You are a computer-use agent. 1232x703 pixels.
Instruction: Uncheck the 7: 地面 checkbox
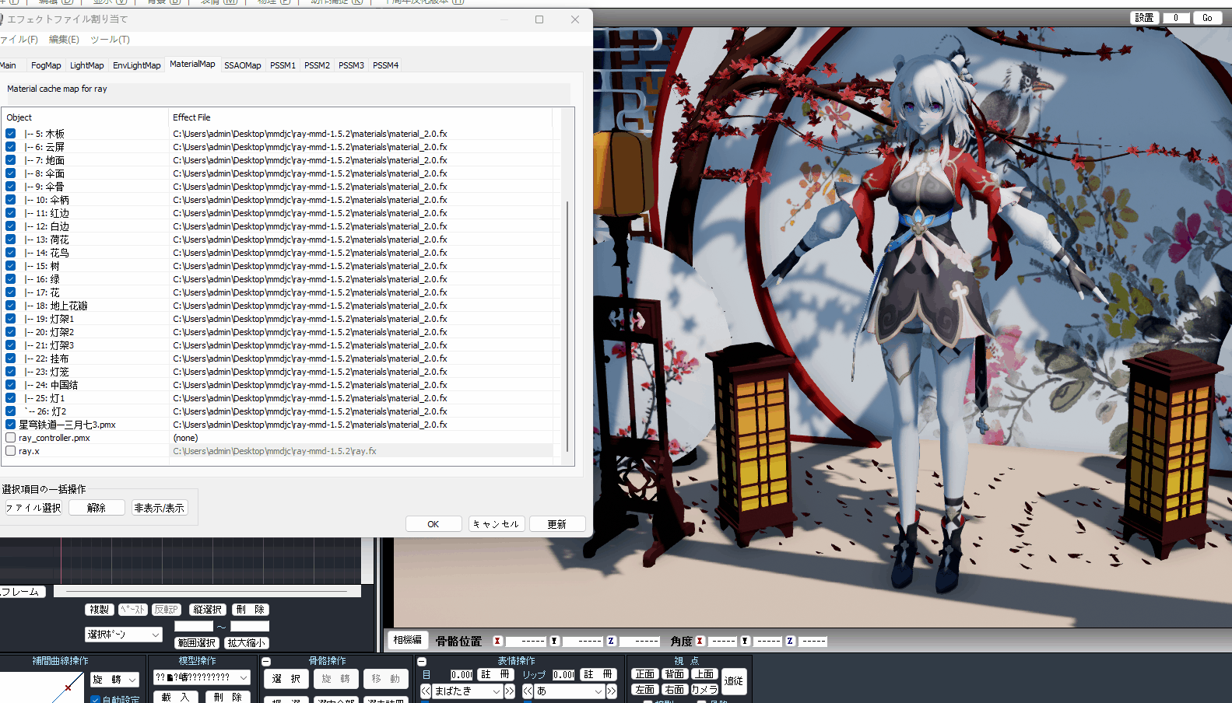pyautogui.click(x=11, y=160)
